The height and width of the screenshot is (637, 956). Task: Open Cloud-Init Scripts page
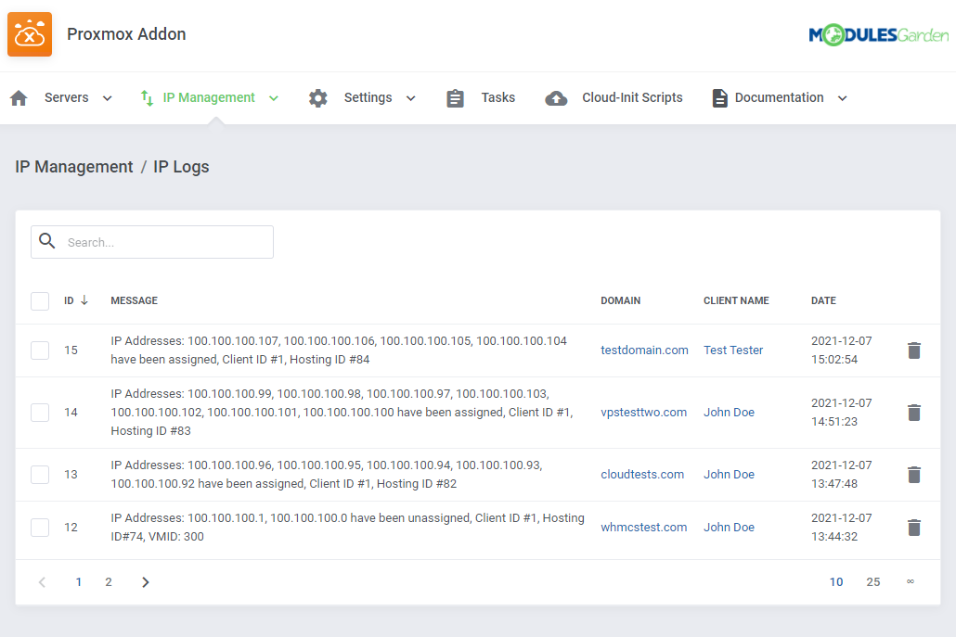point(632,97)
